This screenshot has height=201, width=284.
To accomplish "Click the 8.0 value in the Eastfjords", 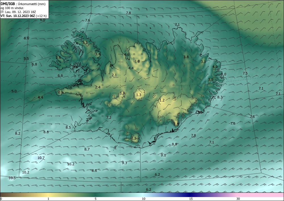I will 224,74.
